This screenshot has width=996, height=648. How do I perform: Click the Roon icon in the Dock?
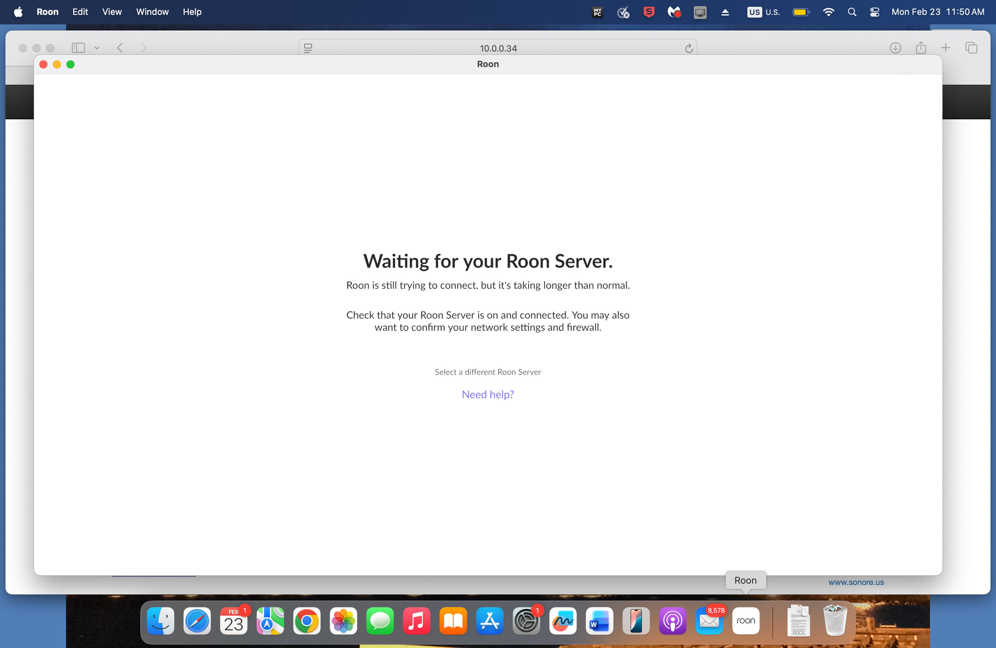[745, 621]
